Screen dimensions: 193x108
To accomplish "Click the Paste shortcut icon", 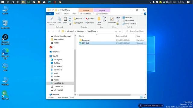I will click(x=70, y=24).
